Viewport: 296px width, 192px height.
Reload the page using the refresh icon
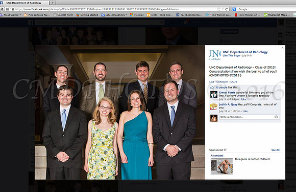tap(227, 9)
